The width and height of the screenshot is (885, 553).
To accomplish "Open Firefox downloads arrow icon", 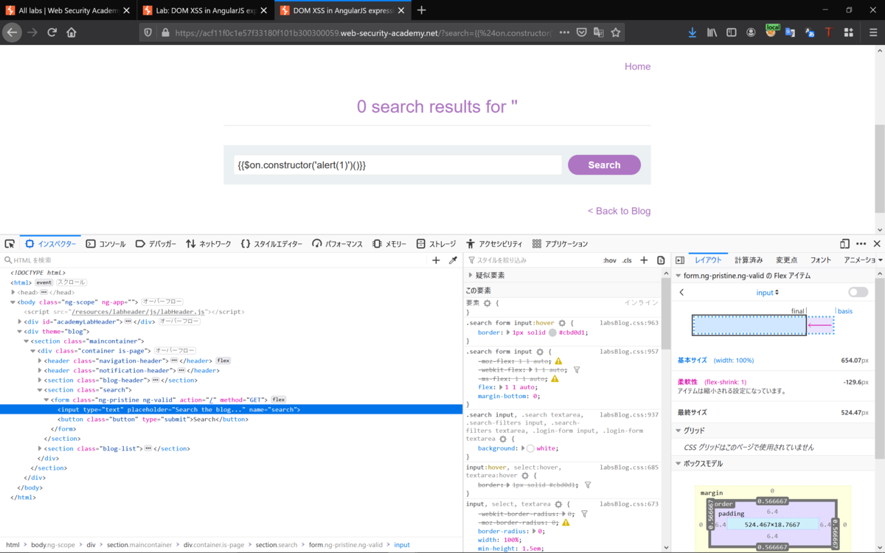I will 693,32.
